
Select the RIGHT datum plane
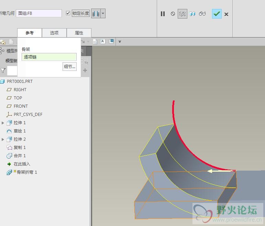click(20, 90)
